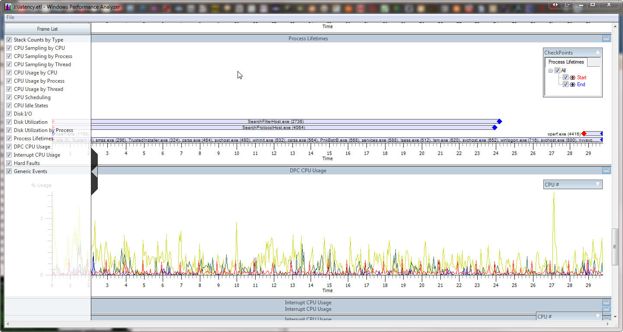Click the Windows Performance Analyzer title bar icon
Viewport: 623px width, 332px height.
point(8,6)
